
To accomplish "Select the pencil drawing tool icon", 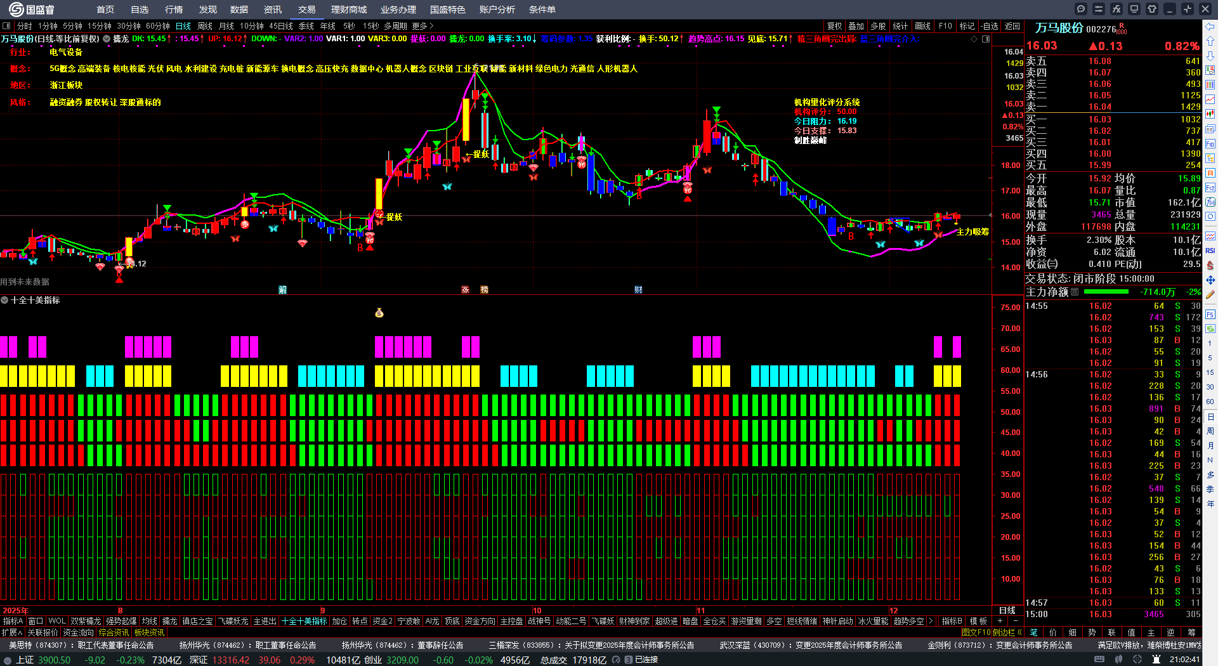I will point(1210,294).
